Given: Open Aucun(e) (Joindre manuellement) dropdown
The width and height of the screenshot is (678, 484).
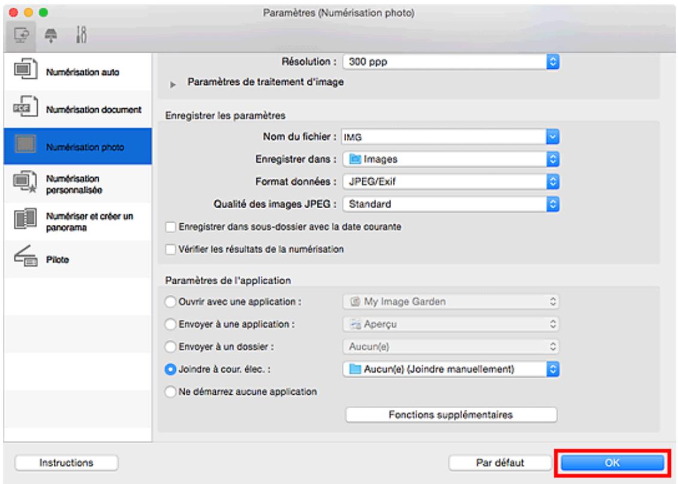Looking at the screenshot, I should (451, 369).
